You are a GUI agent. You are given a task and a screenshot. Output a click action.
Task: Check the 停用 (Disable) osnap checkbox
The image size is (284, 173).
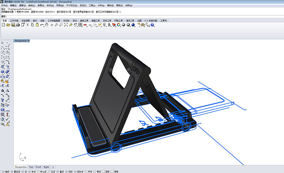point(113,172)
